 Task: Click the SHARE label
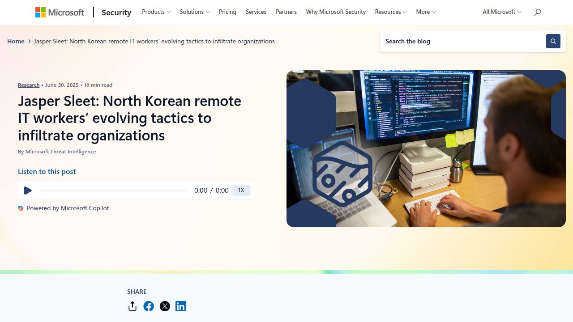137,292
